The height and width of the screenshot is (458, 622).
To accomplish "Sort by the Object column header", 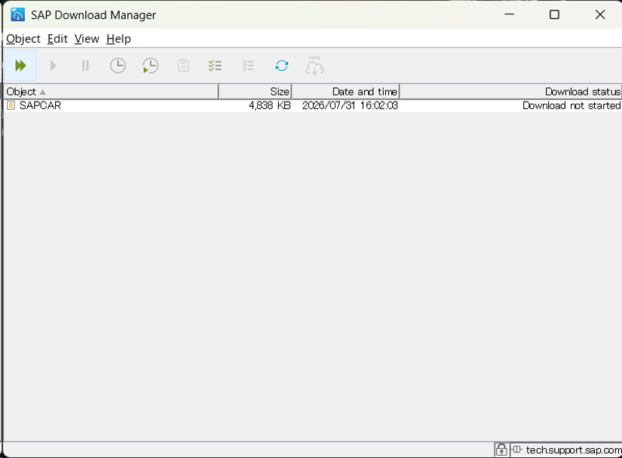I will click(111, 91).
